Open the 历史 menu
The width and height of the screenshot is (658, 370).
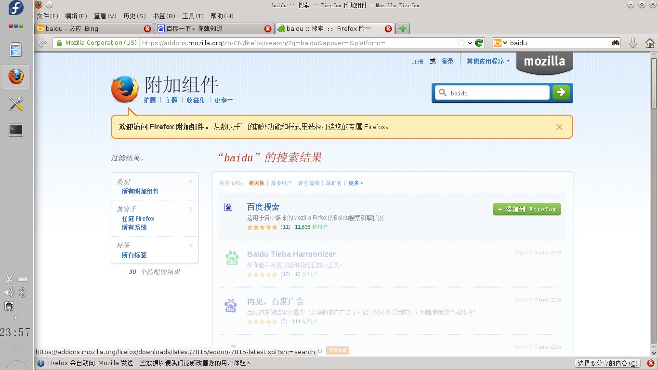(134, 16)
